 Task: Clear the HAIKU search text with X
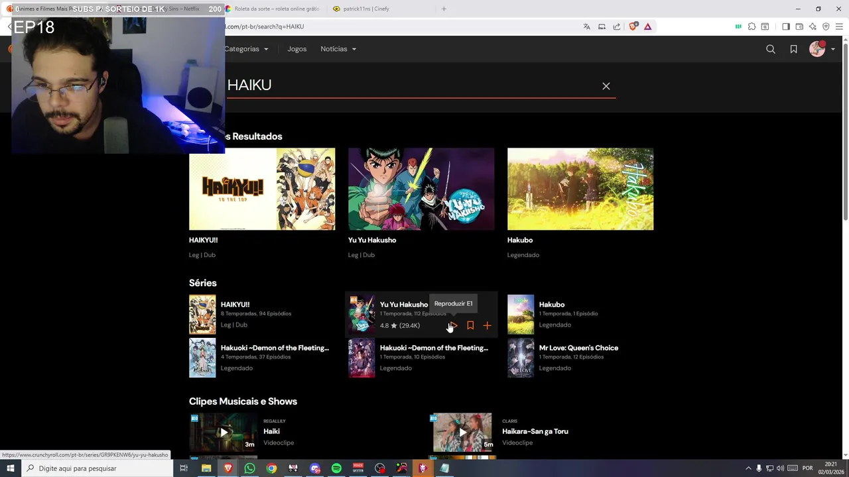click(x=606, y=86)
